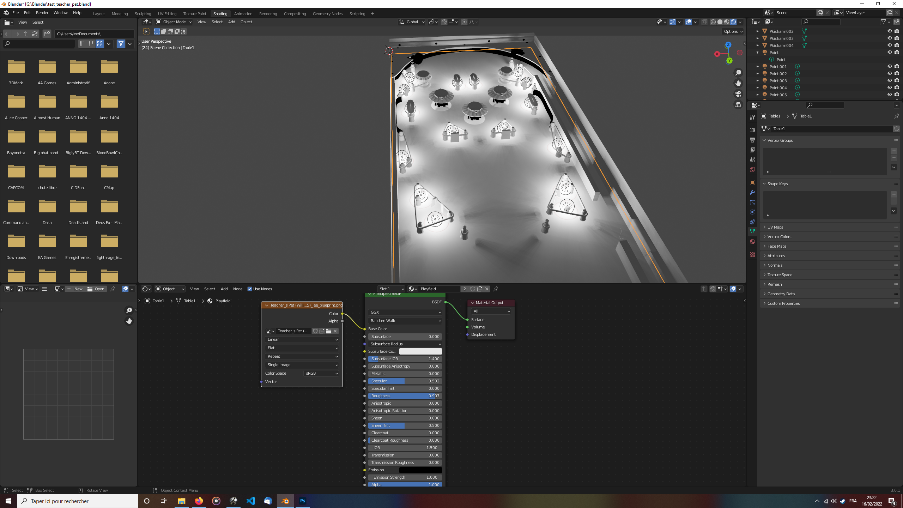Open the View Layer properties tab
The height and width of the screenshot is (508, 903).
coord(752,150)
